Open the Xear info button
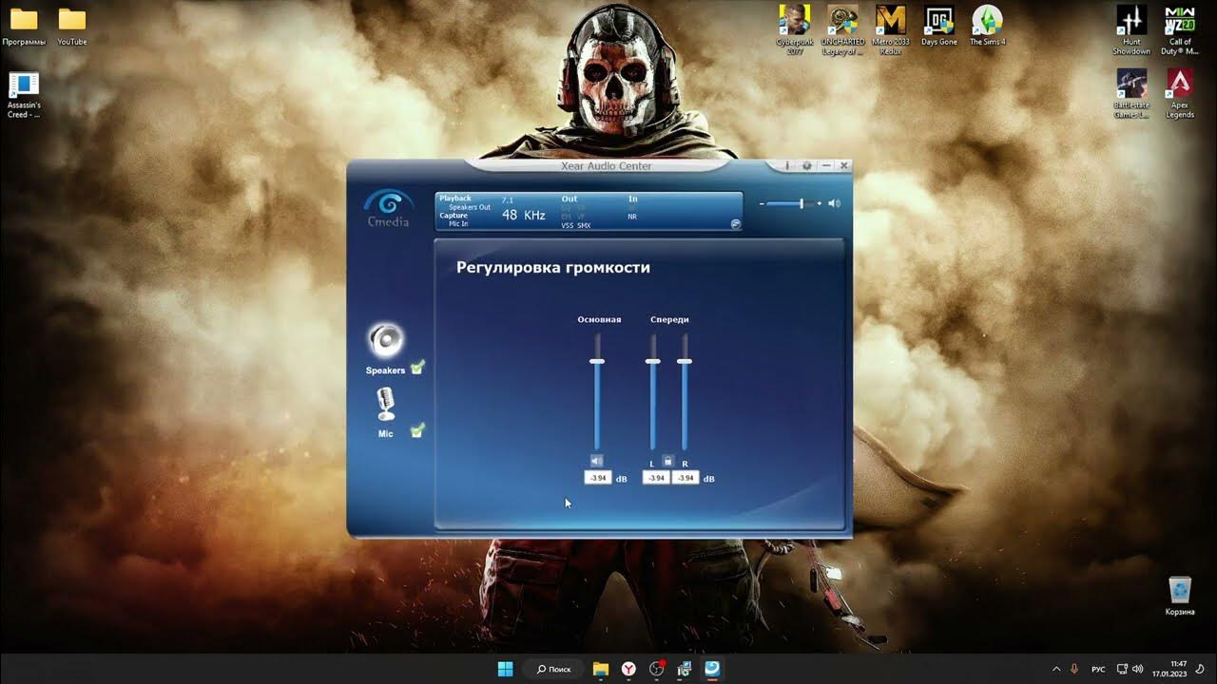 click(788, 165)
